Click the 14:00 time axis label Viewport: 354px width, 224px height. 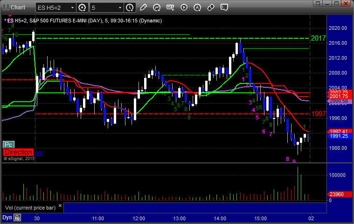pyautogui.click(x=220, y=218)
